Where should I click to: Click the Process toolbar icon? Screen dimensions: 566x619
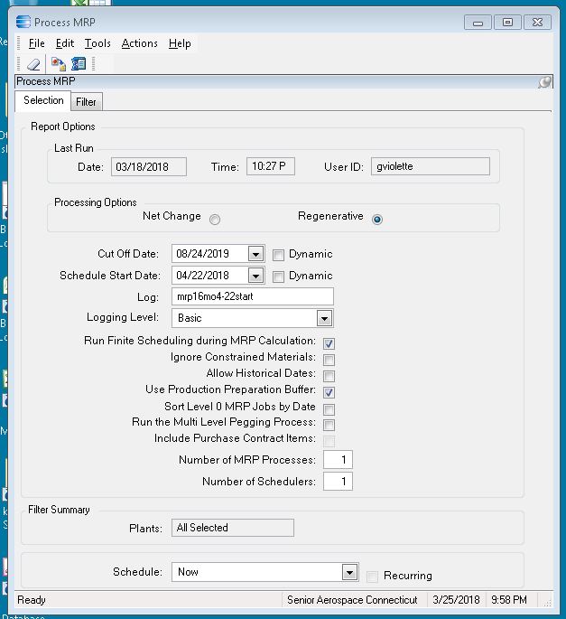click(x=59, y=64)
